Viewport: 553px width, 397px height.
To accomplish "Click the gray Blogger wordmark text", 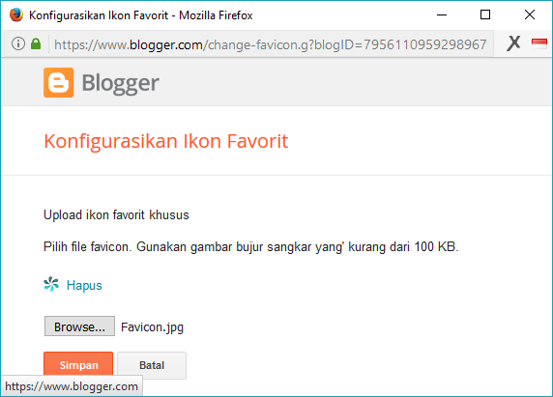I will (x=121, y=84).
